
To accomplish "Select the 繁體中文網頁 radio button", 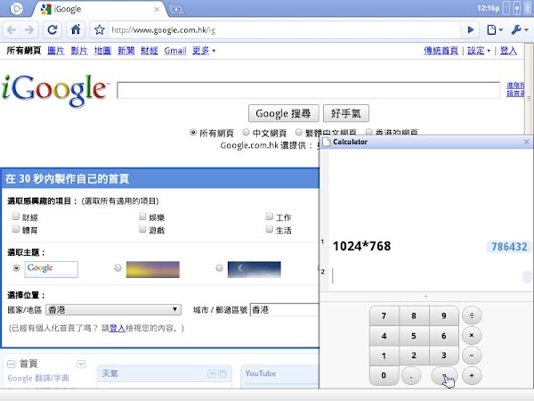I will [x=299, y=132].
